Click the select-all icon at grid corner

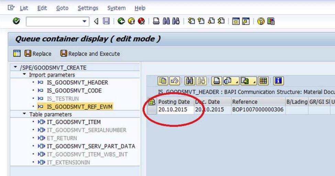click(x=152, y=102)
